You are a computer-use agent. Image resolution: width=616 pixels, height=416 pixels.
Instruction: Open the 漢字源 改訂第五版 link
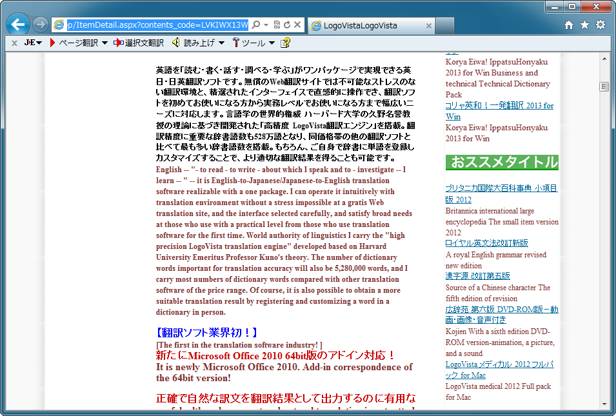[x=478, y=276]
